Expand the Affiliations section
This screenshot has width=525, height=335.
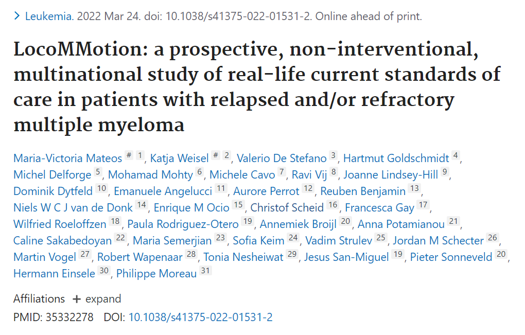pyautogui.click(x=97, y=299)
